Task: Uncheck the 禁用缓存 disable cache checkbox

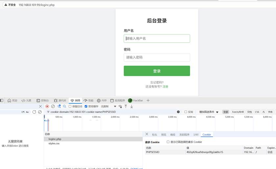Action: [86, 106]
